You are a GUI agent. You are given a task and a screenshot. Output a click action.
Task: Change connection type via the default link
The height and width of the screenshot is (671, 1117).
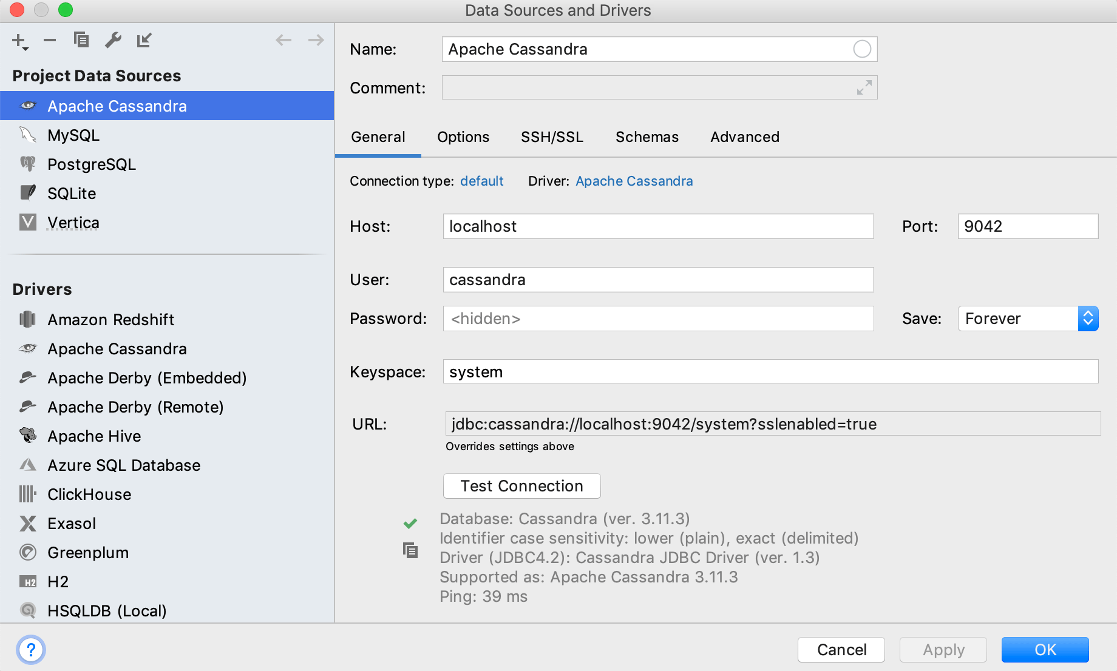click(x=482, y=181)
